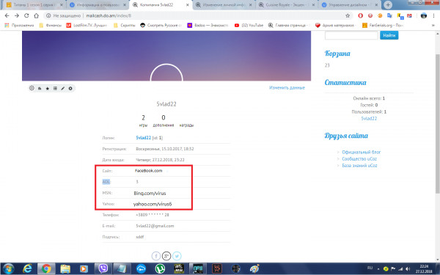Open the browser home page icon
The height and width of the screenshot is (275, 440).
coord(36,15)
